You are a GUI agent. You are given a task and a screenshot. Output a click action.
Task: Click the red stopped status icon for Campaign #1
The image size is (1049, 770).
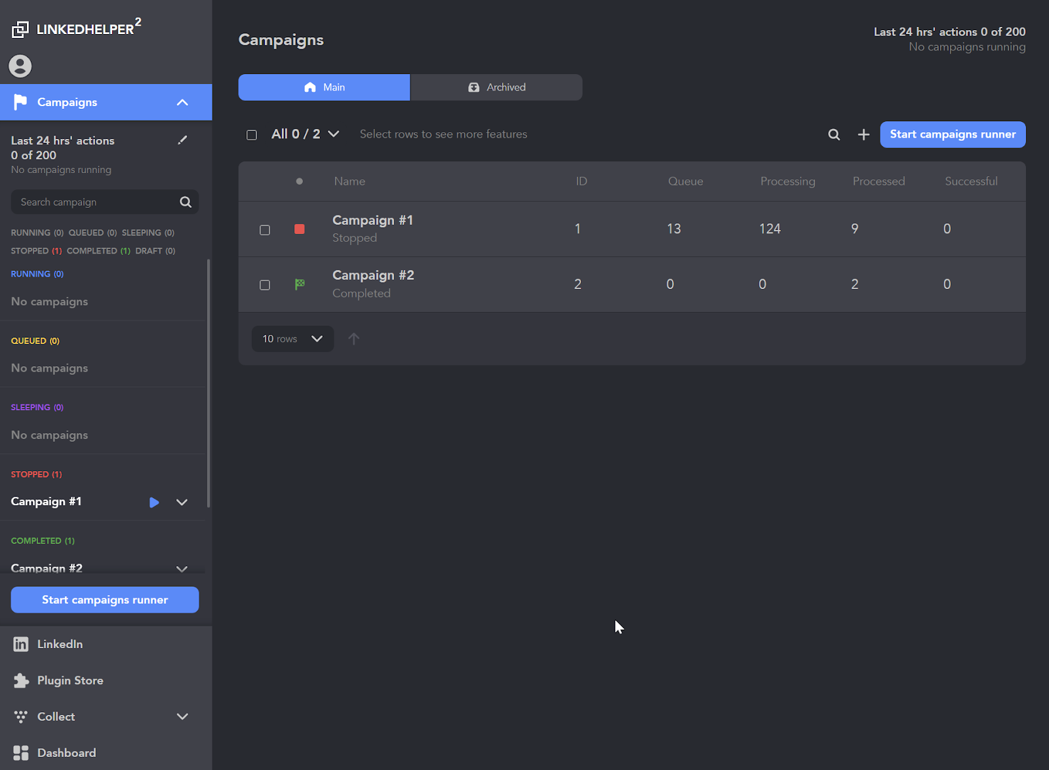point(300,229)
